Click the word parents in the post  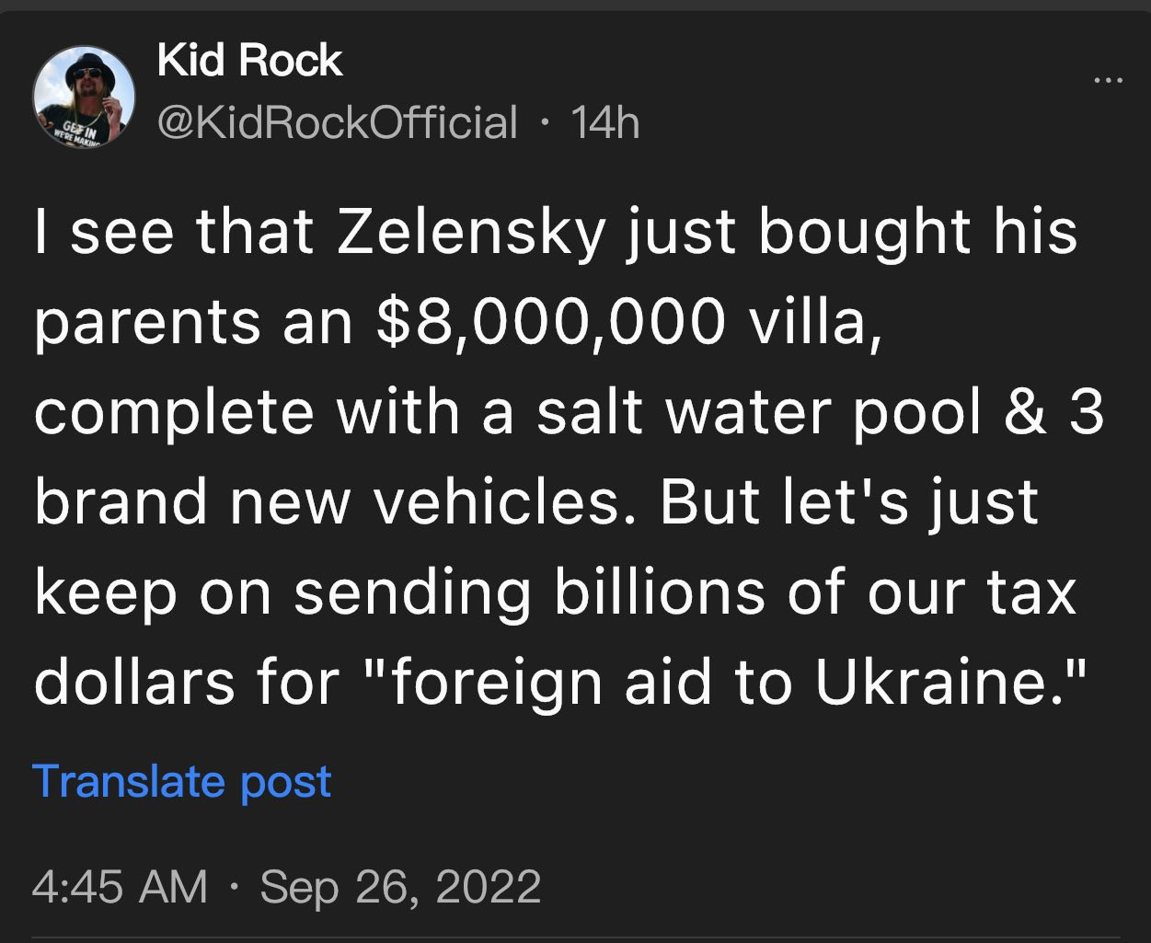pyautogui.click(x=147, y=323)
